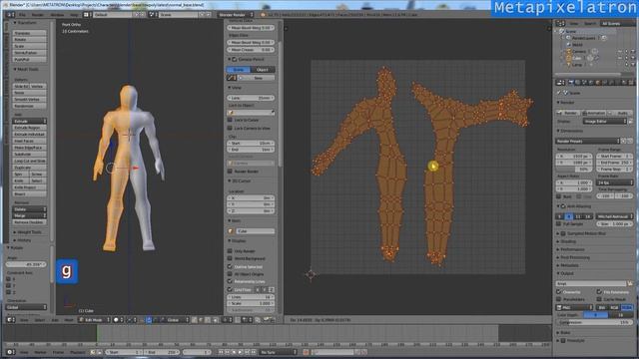Click the Clip Start value field
This screenshot has height=359, width=639.
point(251,144)
